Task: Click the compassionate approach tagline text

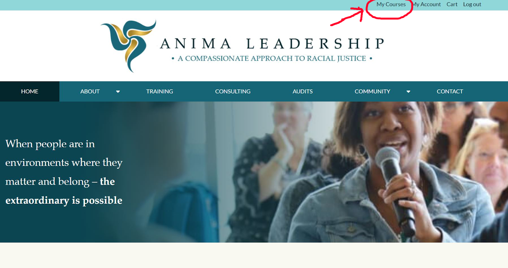Action: [272, 58]
